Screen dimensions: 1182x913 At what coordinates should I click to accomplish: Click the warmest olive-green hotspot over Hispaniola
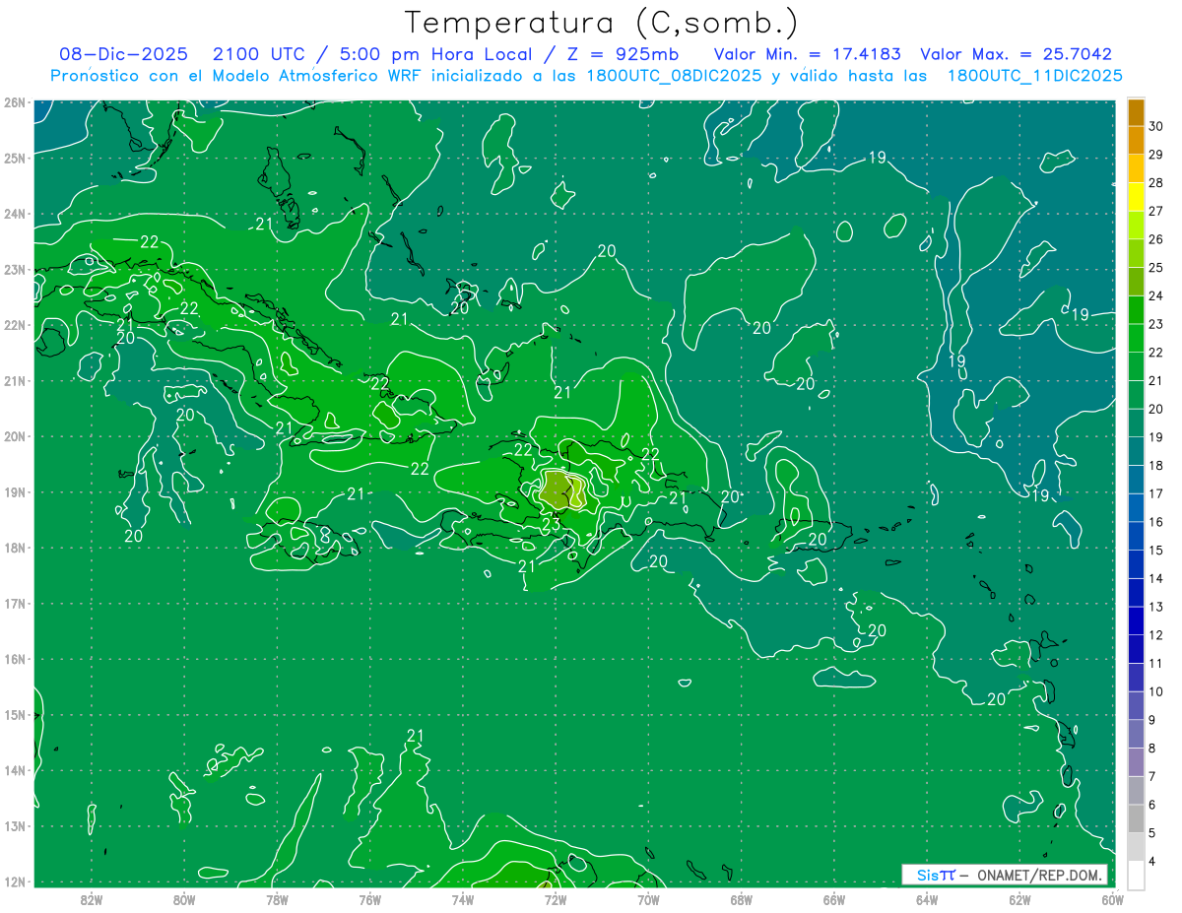point(558,489)
